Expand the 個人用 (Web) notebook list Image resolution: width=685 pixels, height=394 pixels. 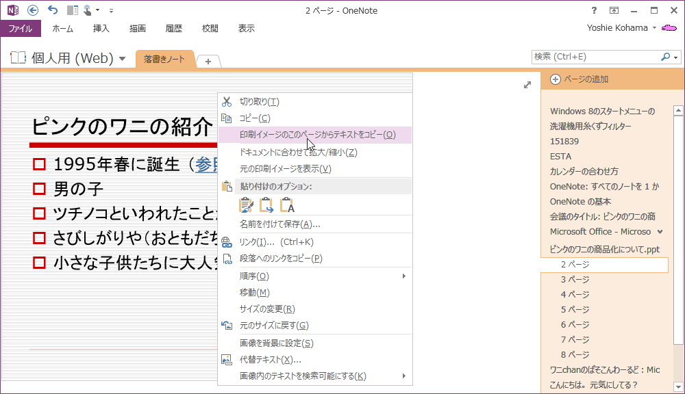click(x=123, y=58)
